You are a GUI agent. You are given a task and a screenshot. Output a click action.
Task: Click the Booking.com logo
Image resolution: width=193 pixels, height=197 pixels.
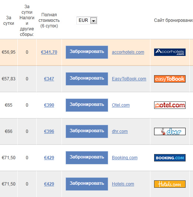pos(170,158)
